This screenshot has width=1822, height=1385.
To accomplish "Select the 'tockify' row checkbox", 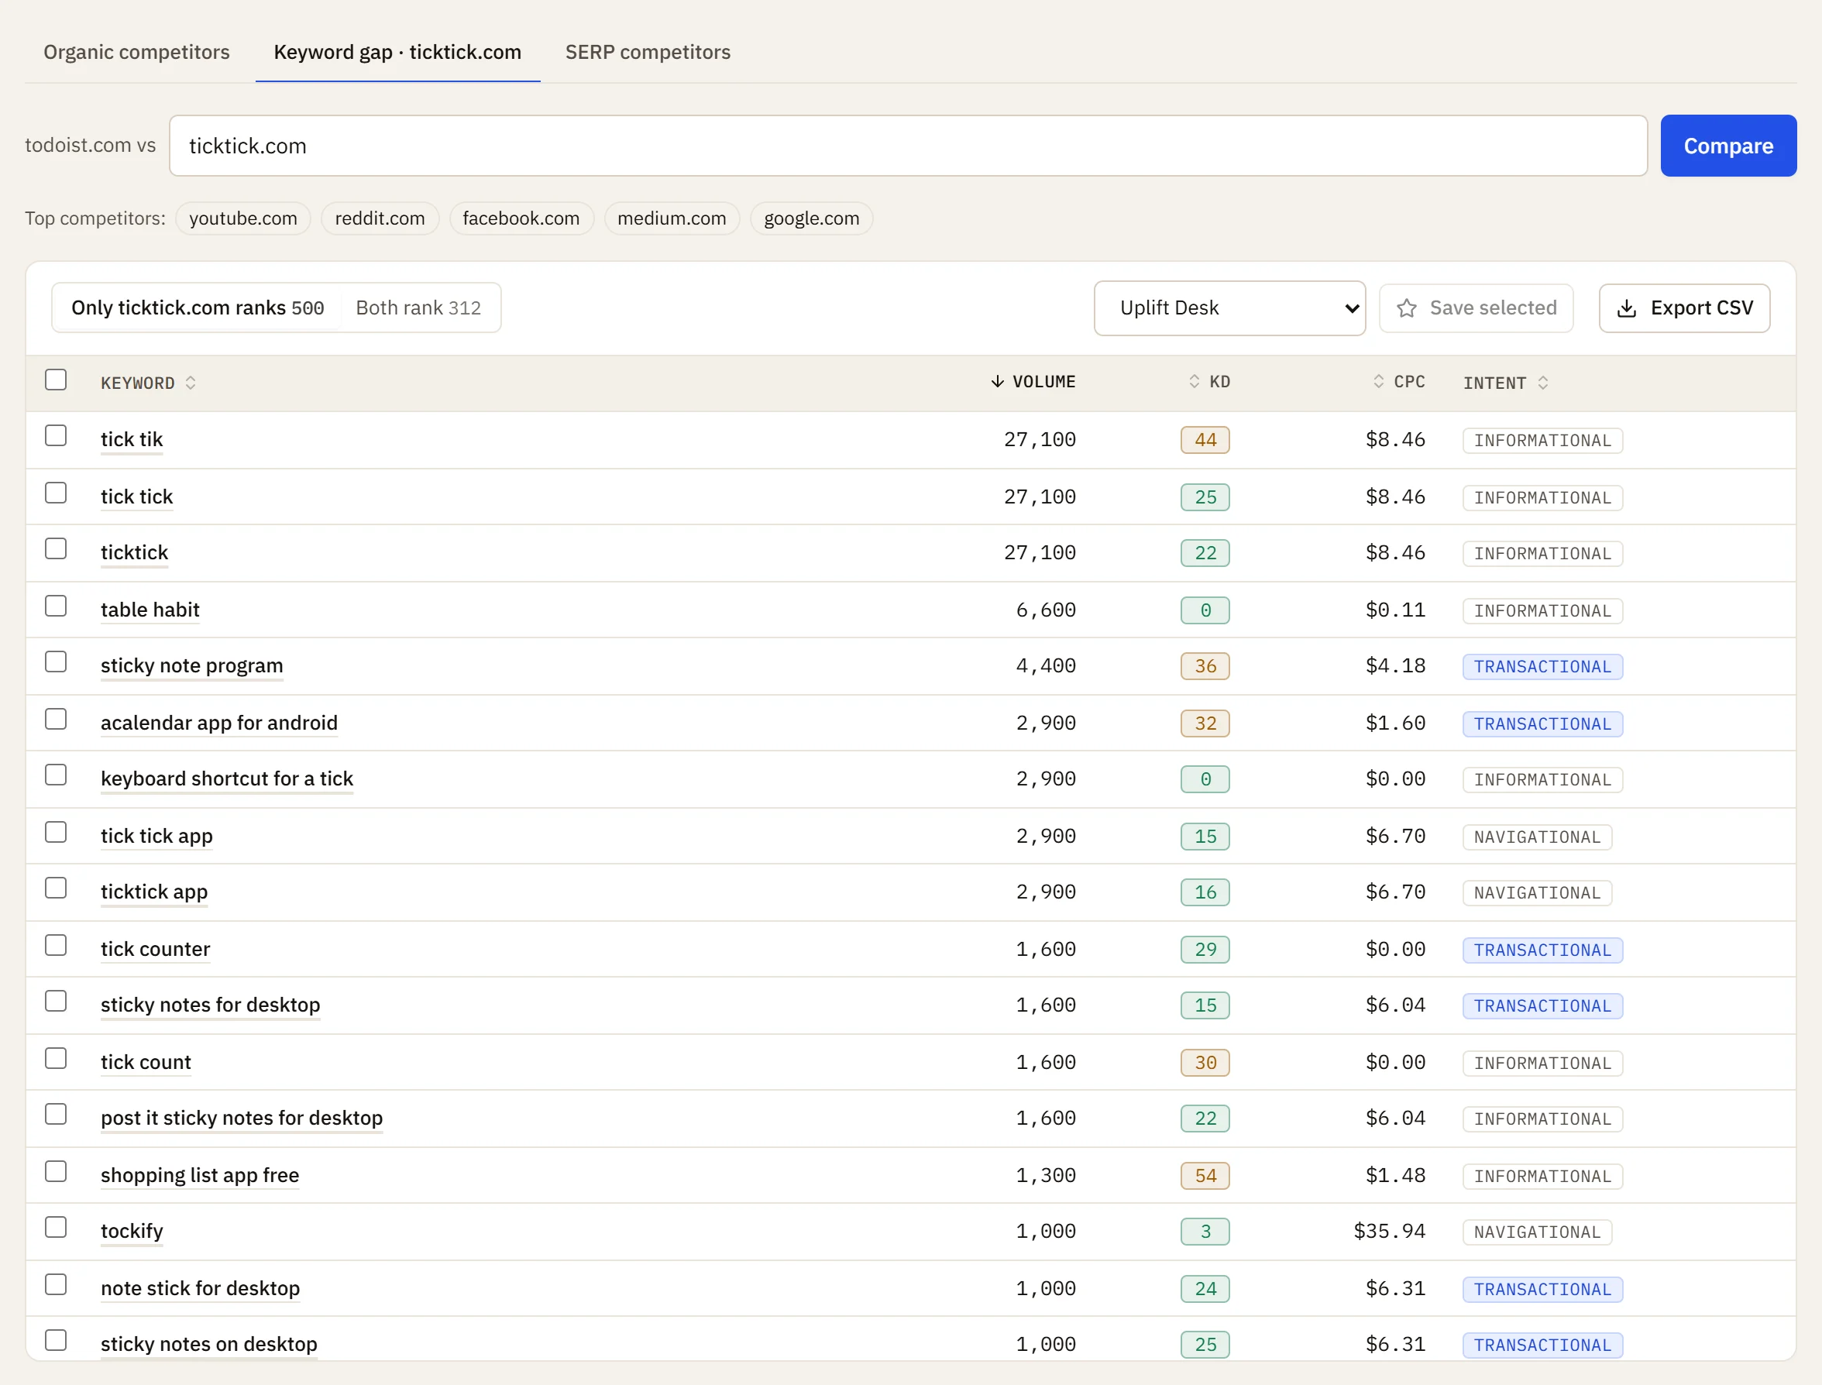I will pyautogui.click(x=56, y=1228).
